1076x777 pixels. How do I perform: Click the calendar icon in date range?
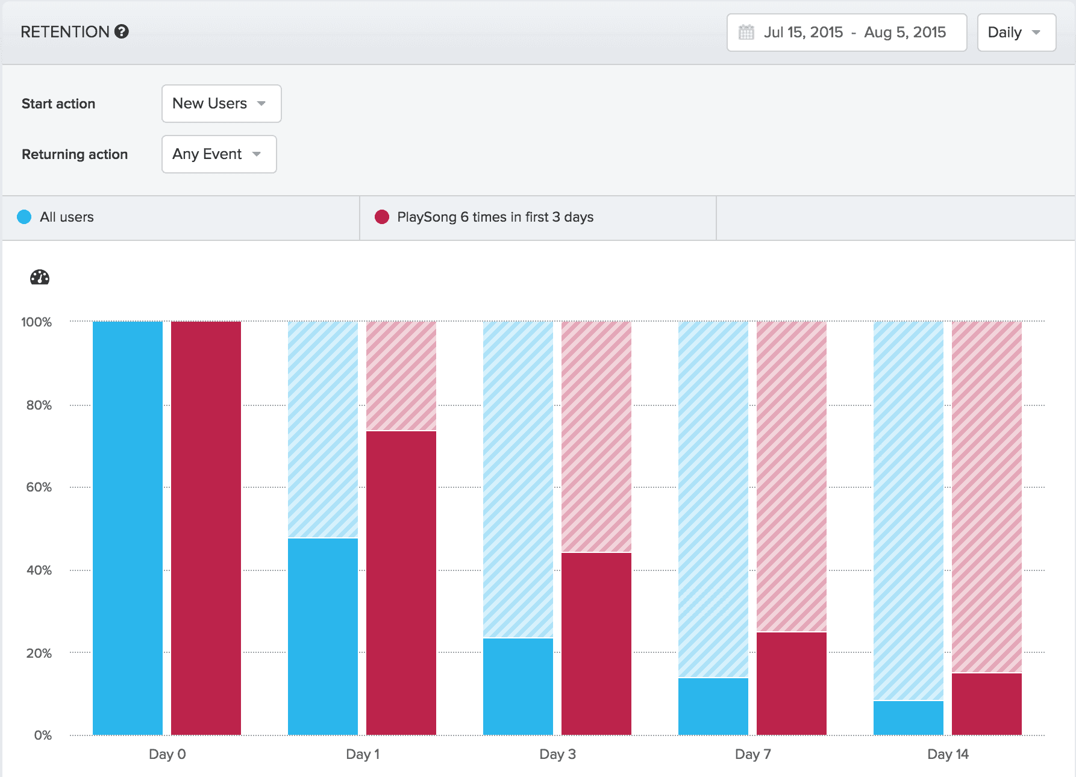point(746,33)
